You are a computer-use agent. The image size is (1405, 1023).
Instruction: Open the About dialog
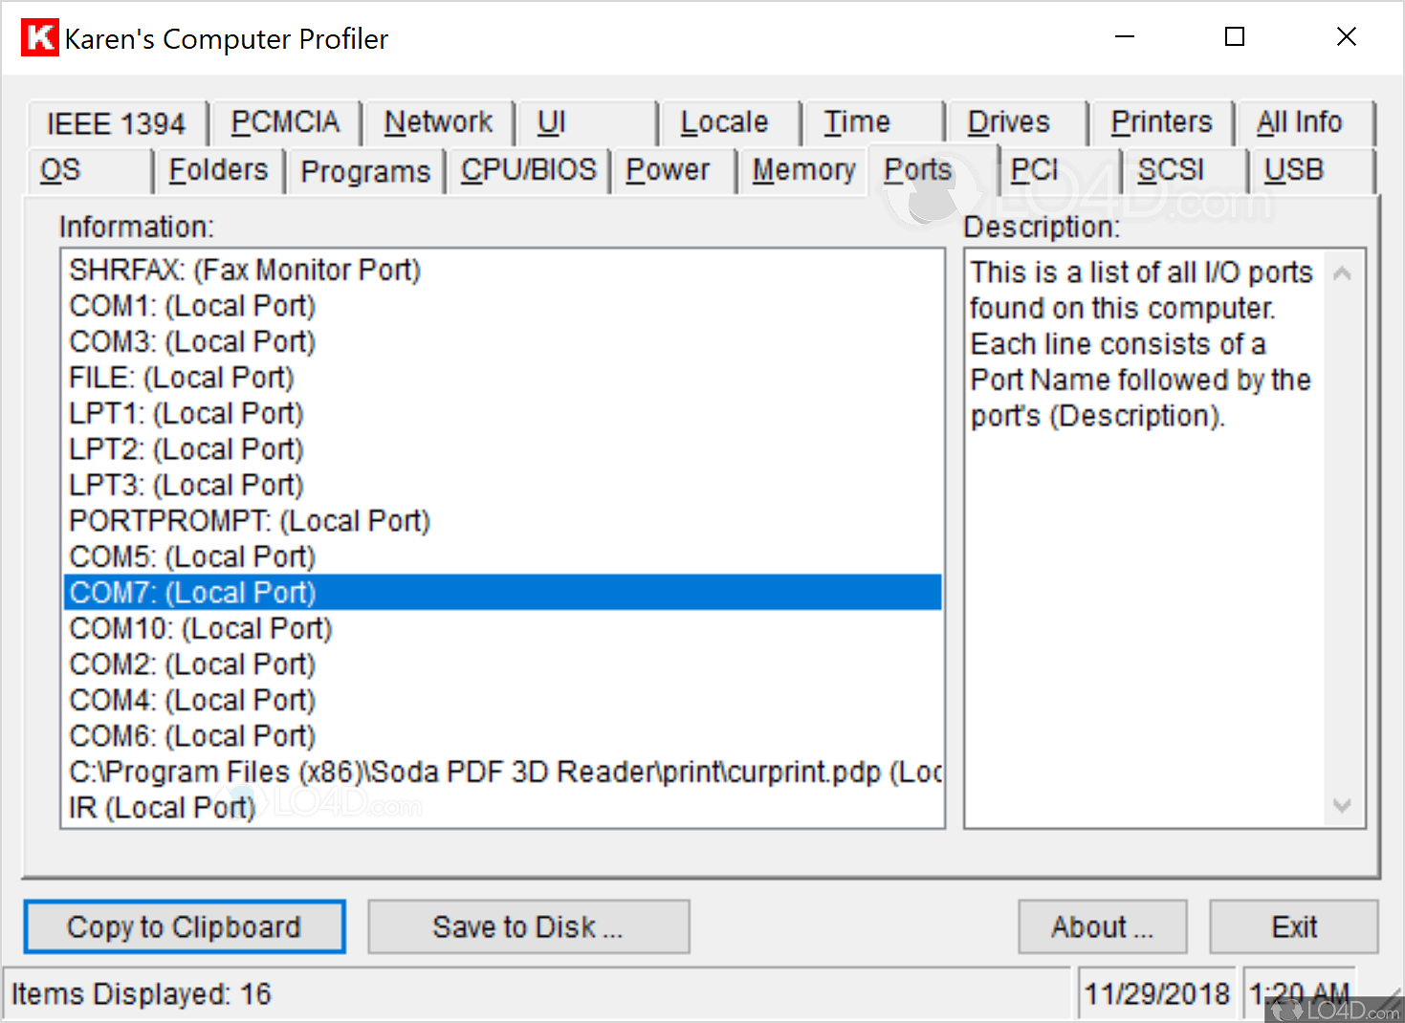click(x=1102, y=926)
